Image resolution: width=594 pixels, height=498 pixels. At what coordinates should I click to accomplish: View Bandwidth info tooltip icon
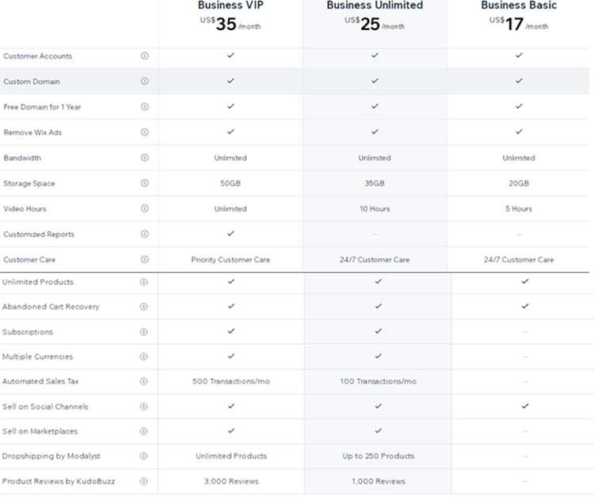point(145,158)
